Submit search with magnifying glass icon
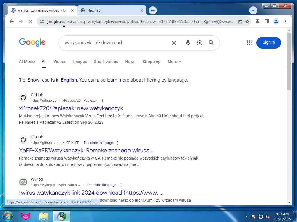Screen dimensions: 297x222 point(211,43)
